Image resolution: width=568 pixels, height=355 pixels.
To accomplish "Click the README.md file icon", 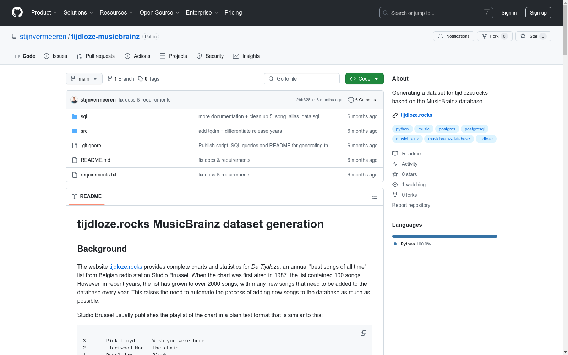I will coord(75,160).
